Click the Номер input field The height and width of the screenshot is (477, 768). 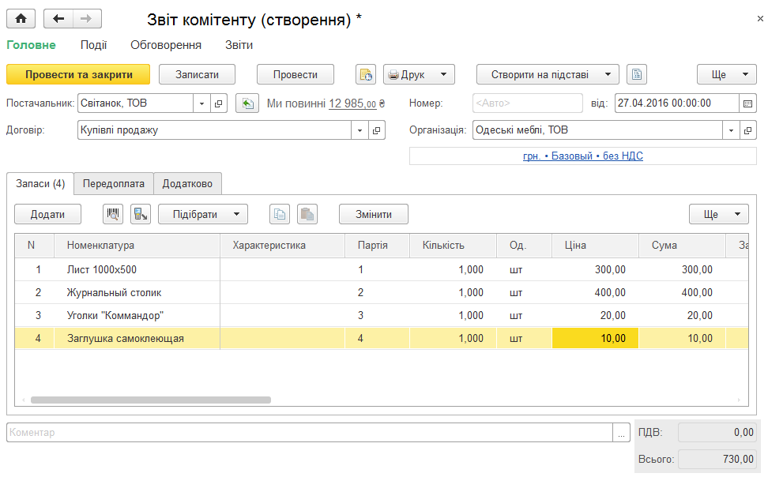(x=528, y=103)
